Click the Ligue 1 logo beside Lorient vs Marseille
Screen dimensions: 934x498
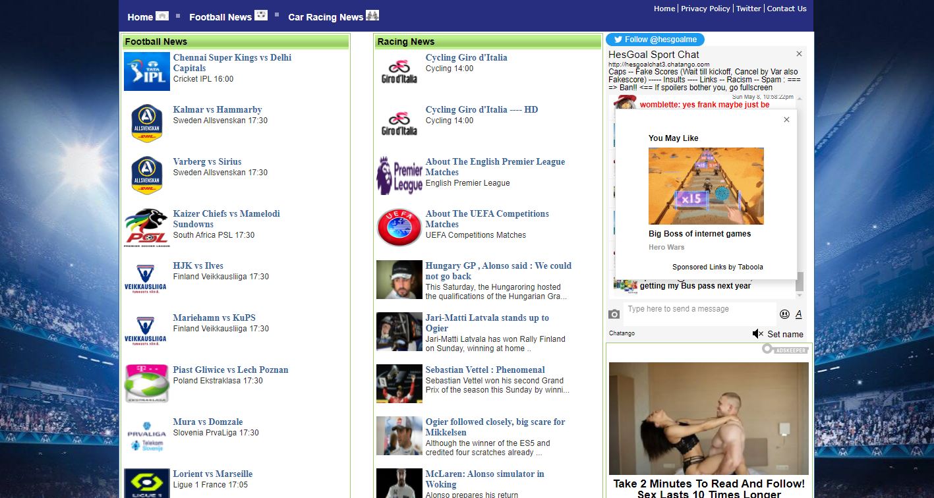pyautogui.click(x=147, y=483)
